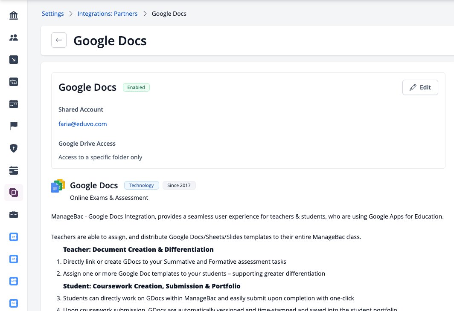Click the faria@eduvo.com shared account link
454x311 pixels.
pos(82,124)
